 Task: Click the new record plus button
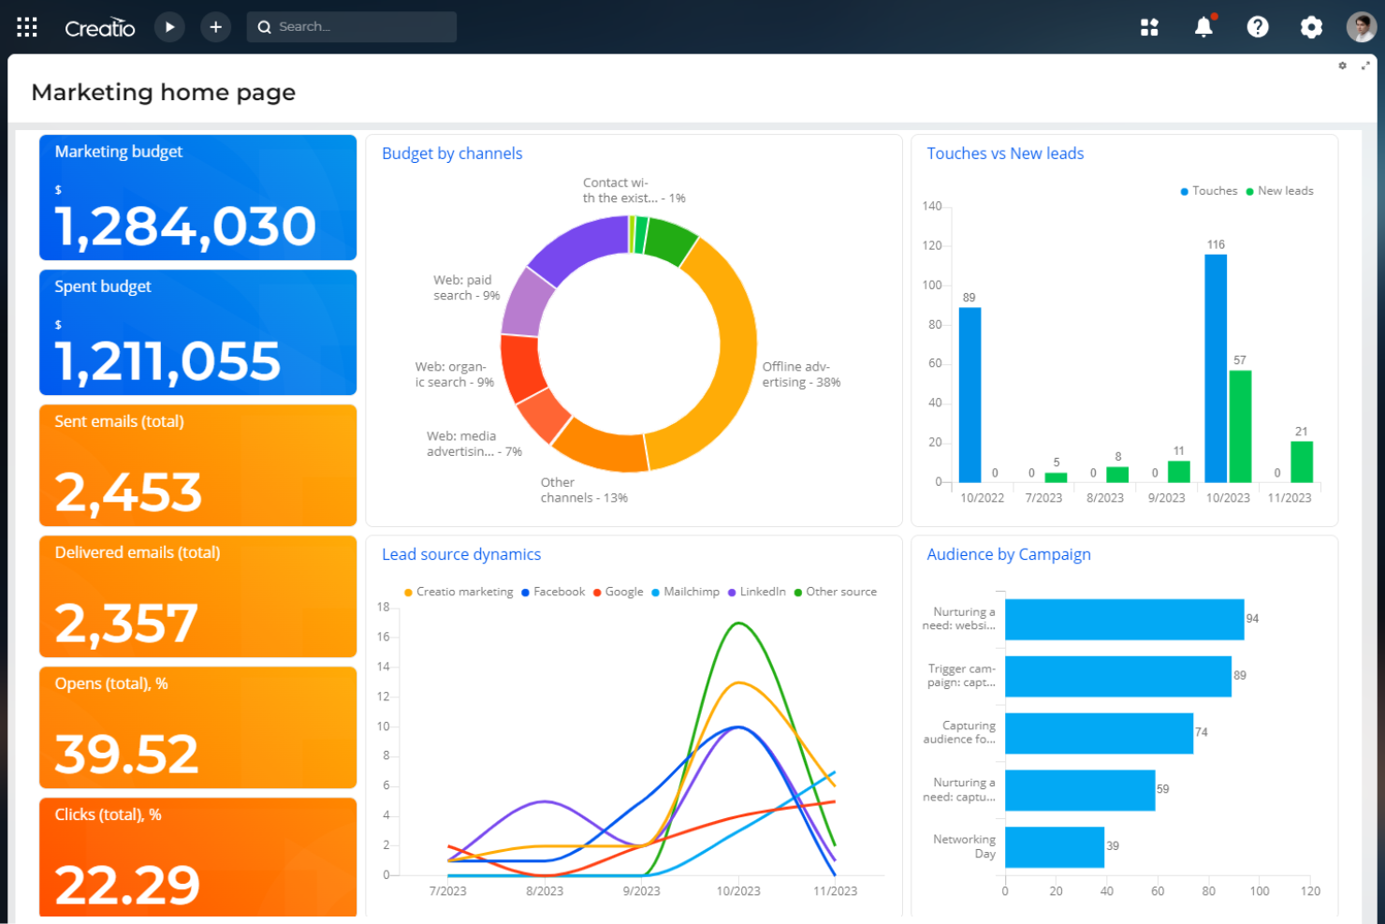coord(216,26)
